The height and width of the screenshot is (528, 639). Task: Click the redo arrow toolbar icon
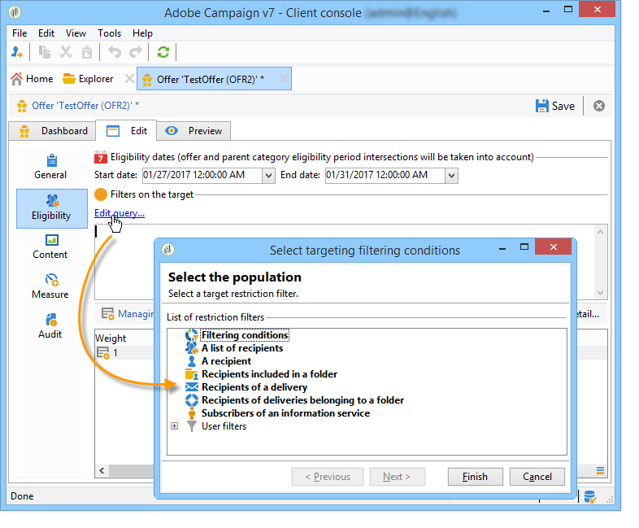136,52
